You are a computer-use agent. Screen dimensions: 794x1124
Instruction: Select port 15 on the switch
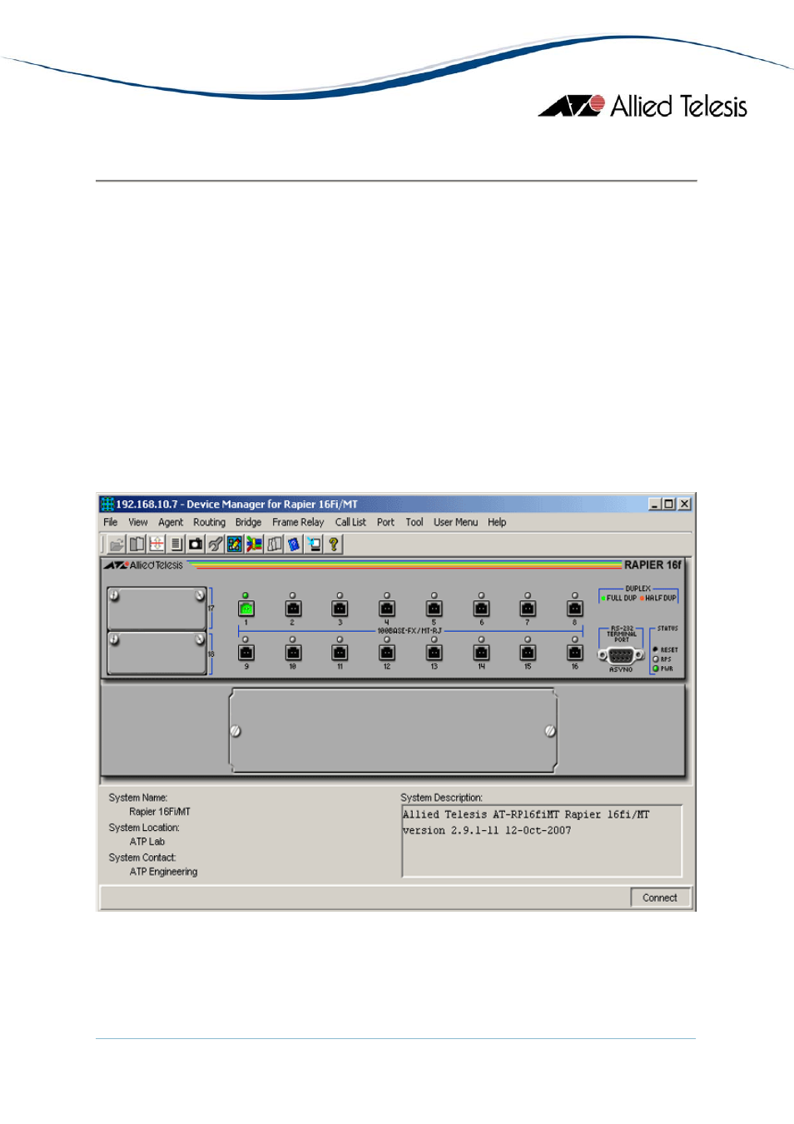[528, 653]
